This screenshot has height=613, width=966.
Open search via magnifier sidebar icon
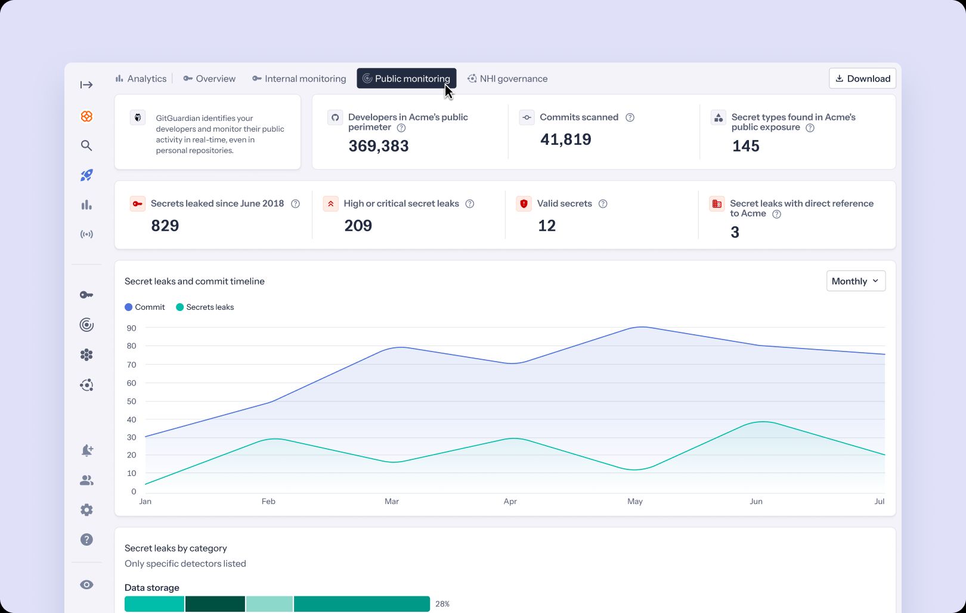86,145
